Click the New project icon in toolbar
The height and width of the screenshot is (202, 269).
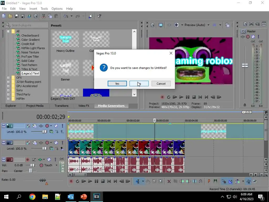click(x=4, y=16)
